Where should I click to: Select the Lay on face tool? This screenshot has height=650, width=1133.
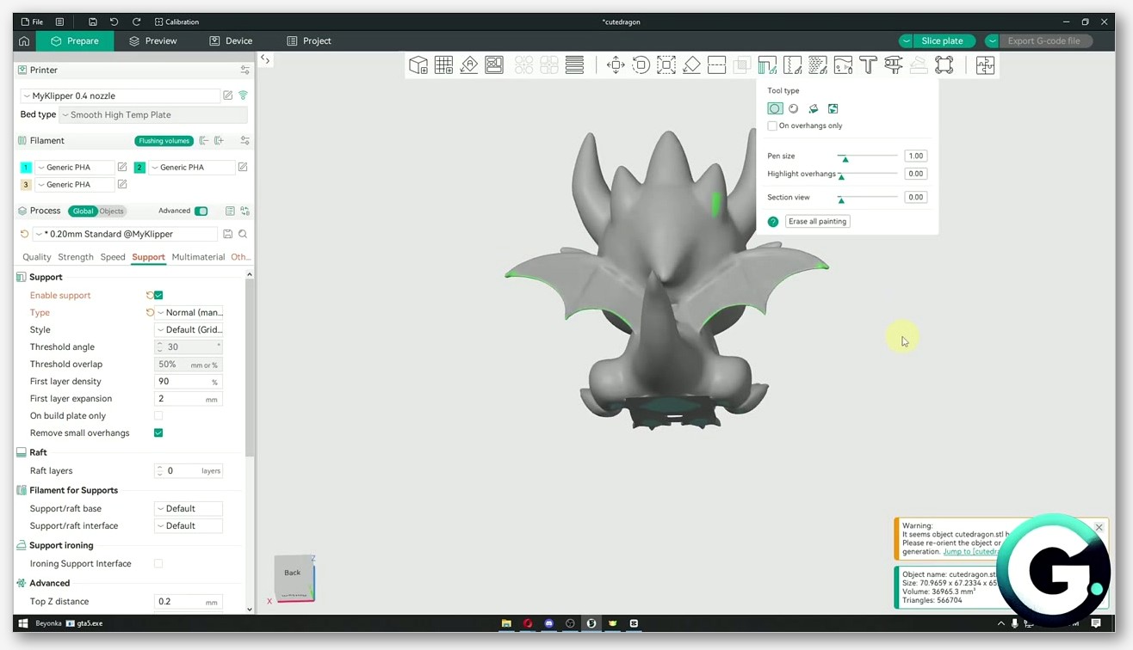coord(691,65)
